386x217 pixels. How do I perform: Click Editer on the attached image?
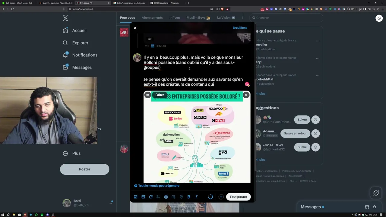pos(160,95)
